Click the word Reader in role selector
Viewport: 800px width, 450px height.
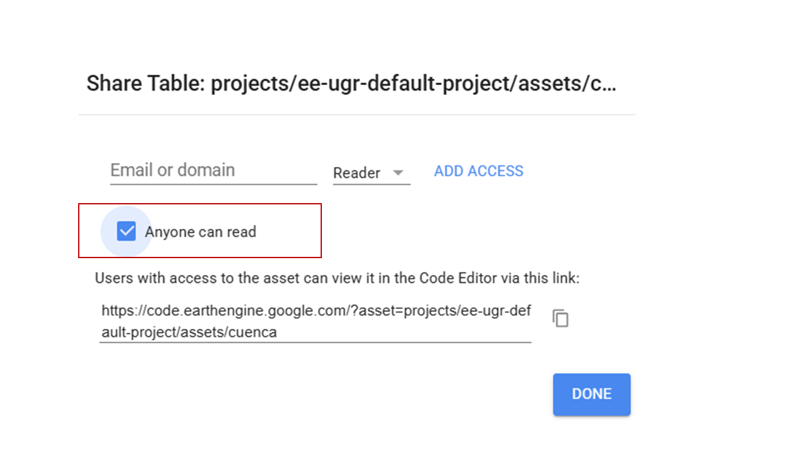pos(357,173)
